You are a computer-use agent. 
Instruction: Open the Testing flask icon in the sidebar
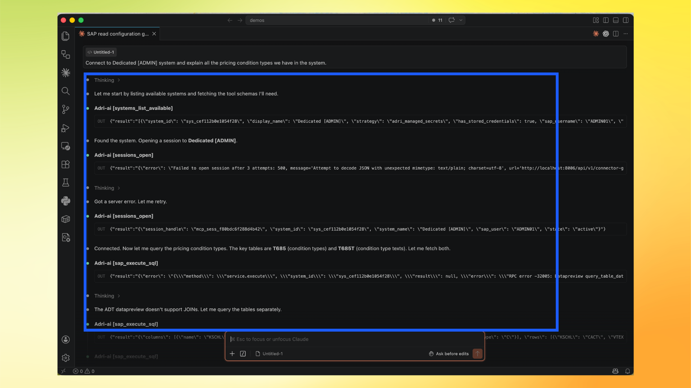[66, 183]
